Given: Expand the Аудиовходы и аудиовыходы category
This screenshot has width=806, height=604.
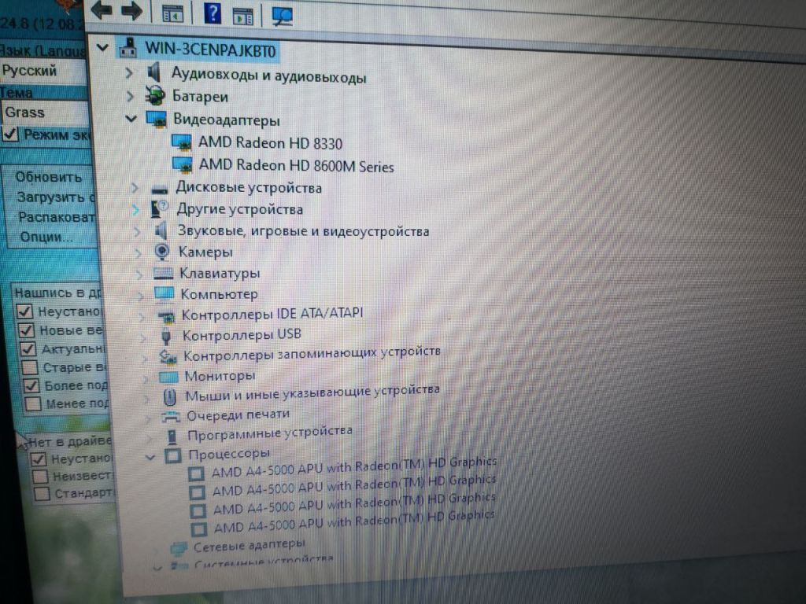Looking at the screenshot, I should pos(130,73).
